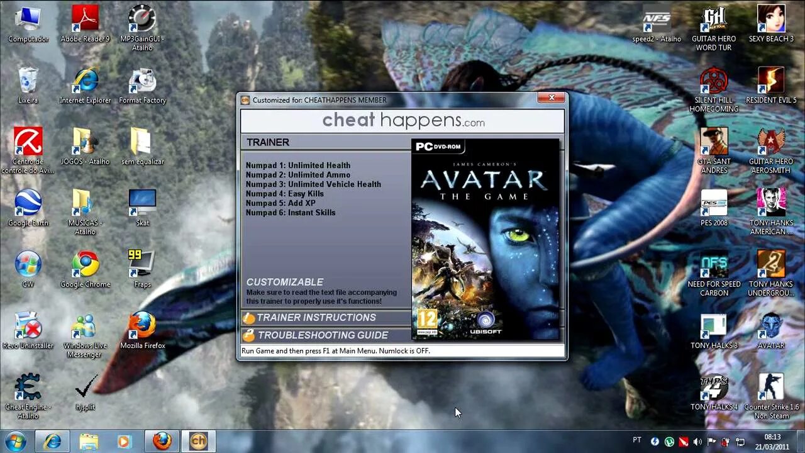This screenshot has width=805, height=453.
Task: Open Internet Explorer from the taskbar
Action: coord(52,442)
